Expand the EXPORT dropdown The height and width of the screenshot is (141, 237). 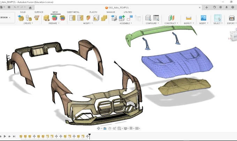(x=232, y=23)
